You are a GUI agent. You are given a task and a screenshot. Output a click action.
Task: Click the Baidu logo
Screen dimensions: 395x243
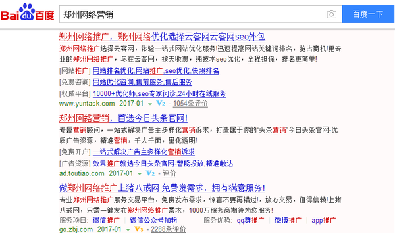(x=28, y=12)
